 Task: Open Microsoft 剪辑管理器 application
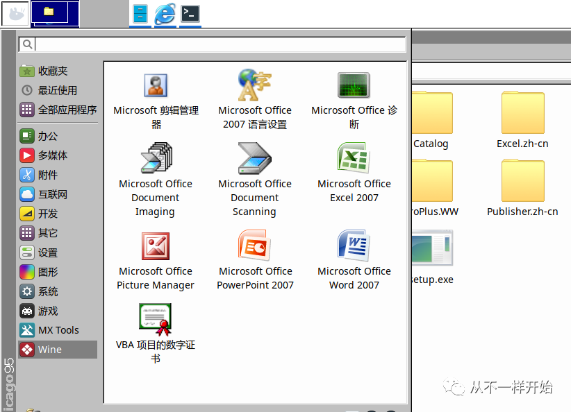156,99
